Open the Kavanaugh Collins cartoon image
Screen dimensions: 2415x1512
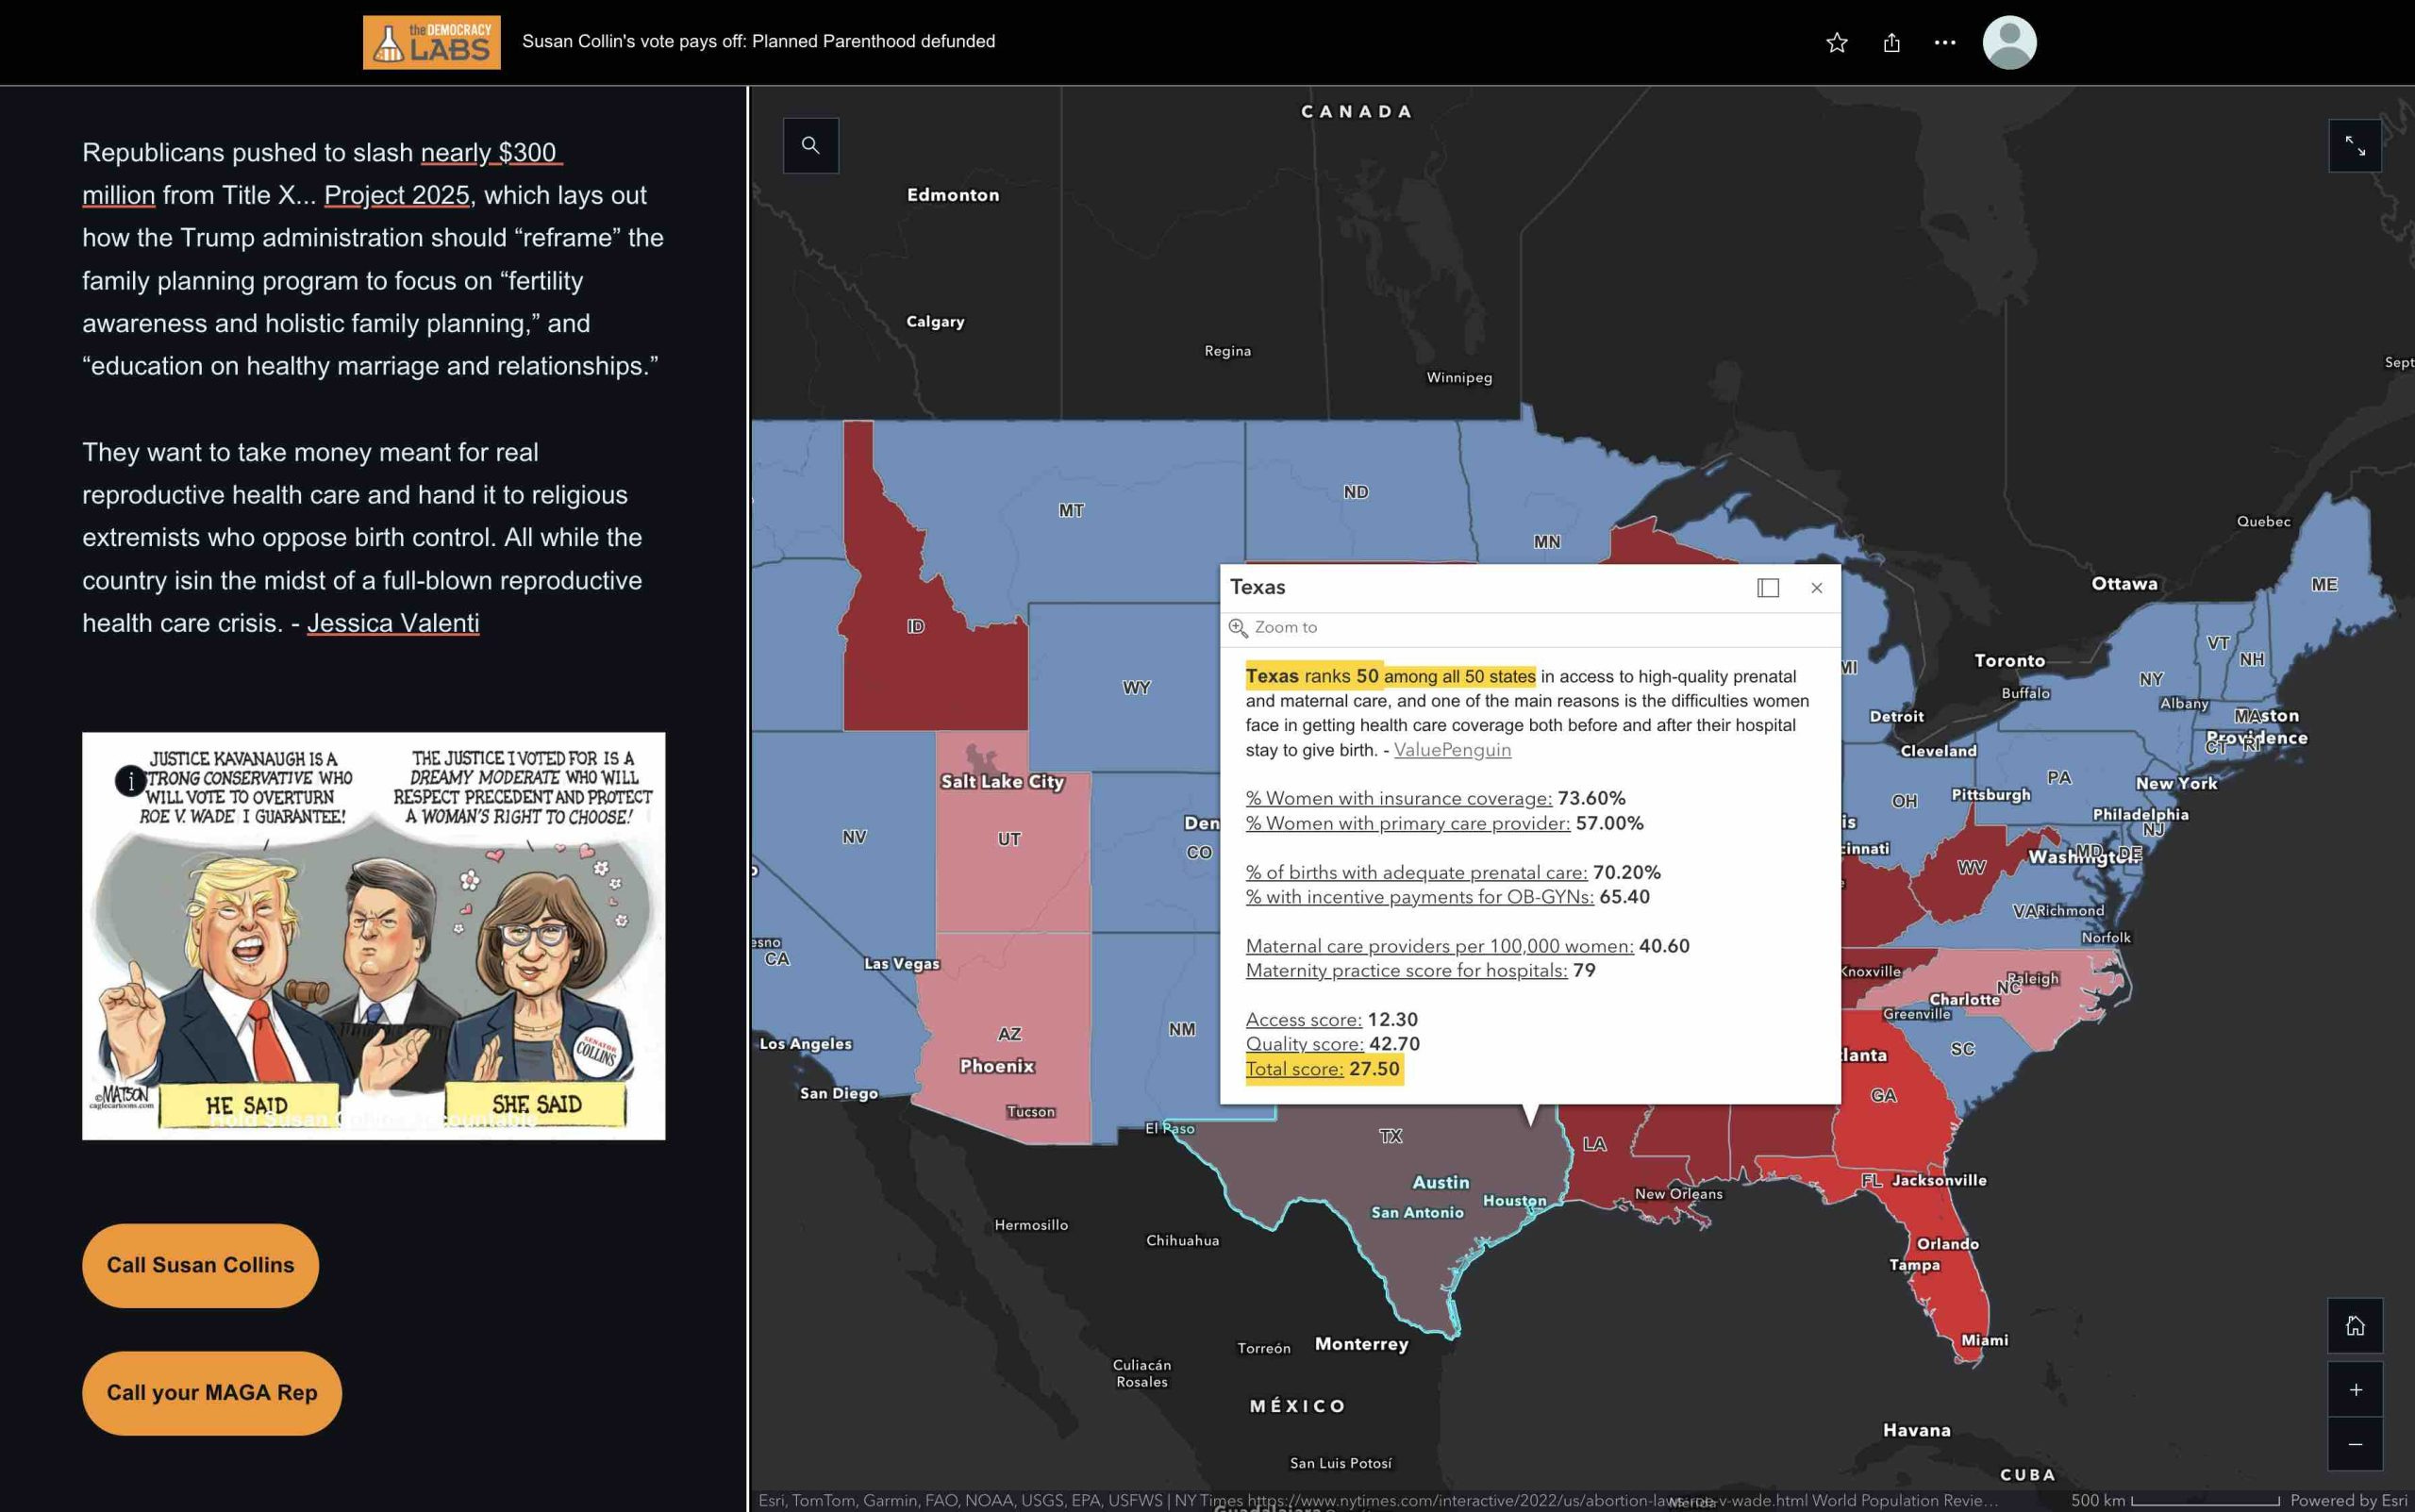tap(373, 936)
